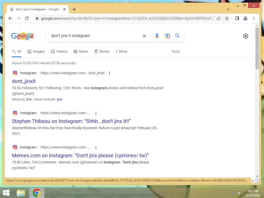This screenshot has width=264, height=198.
Task: Open Stephen Thibeau on Instagram result
Action: click(71, 121)
